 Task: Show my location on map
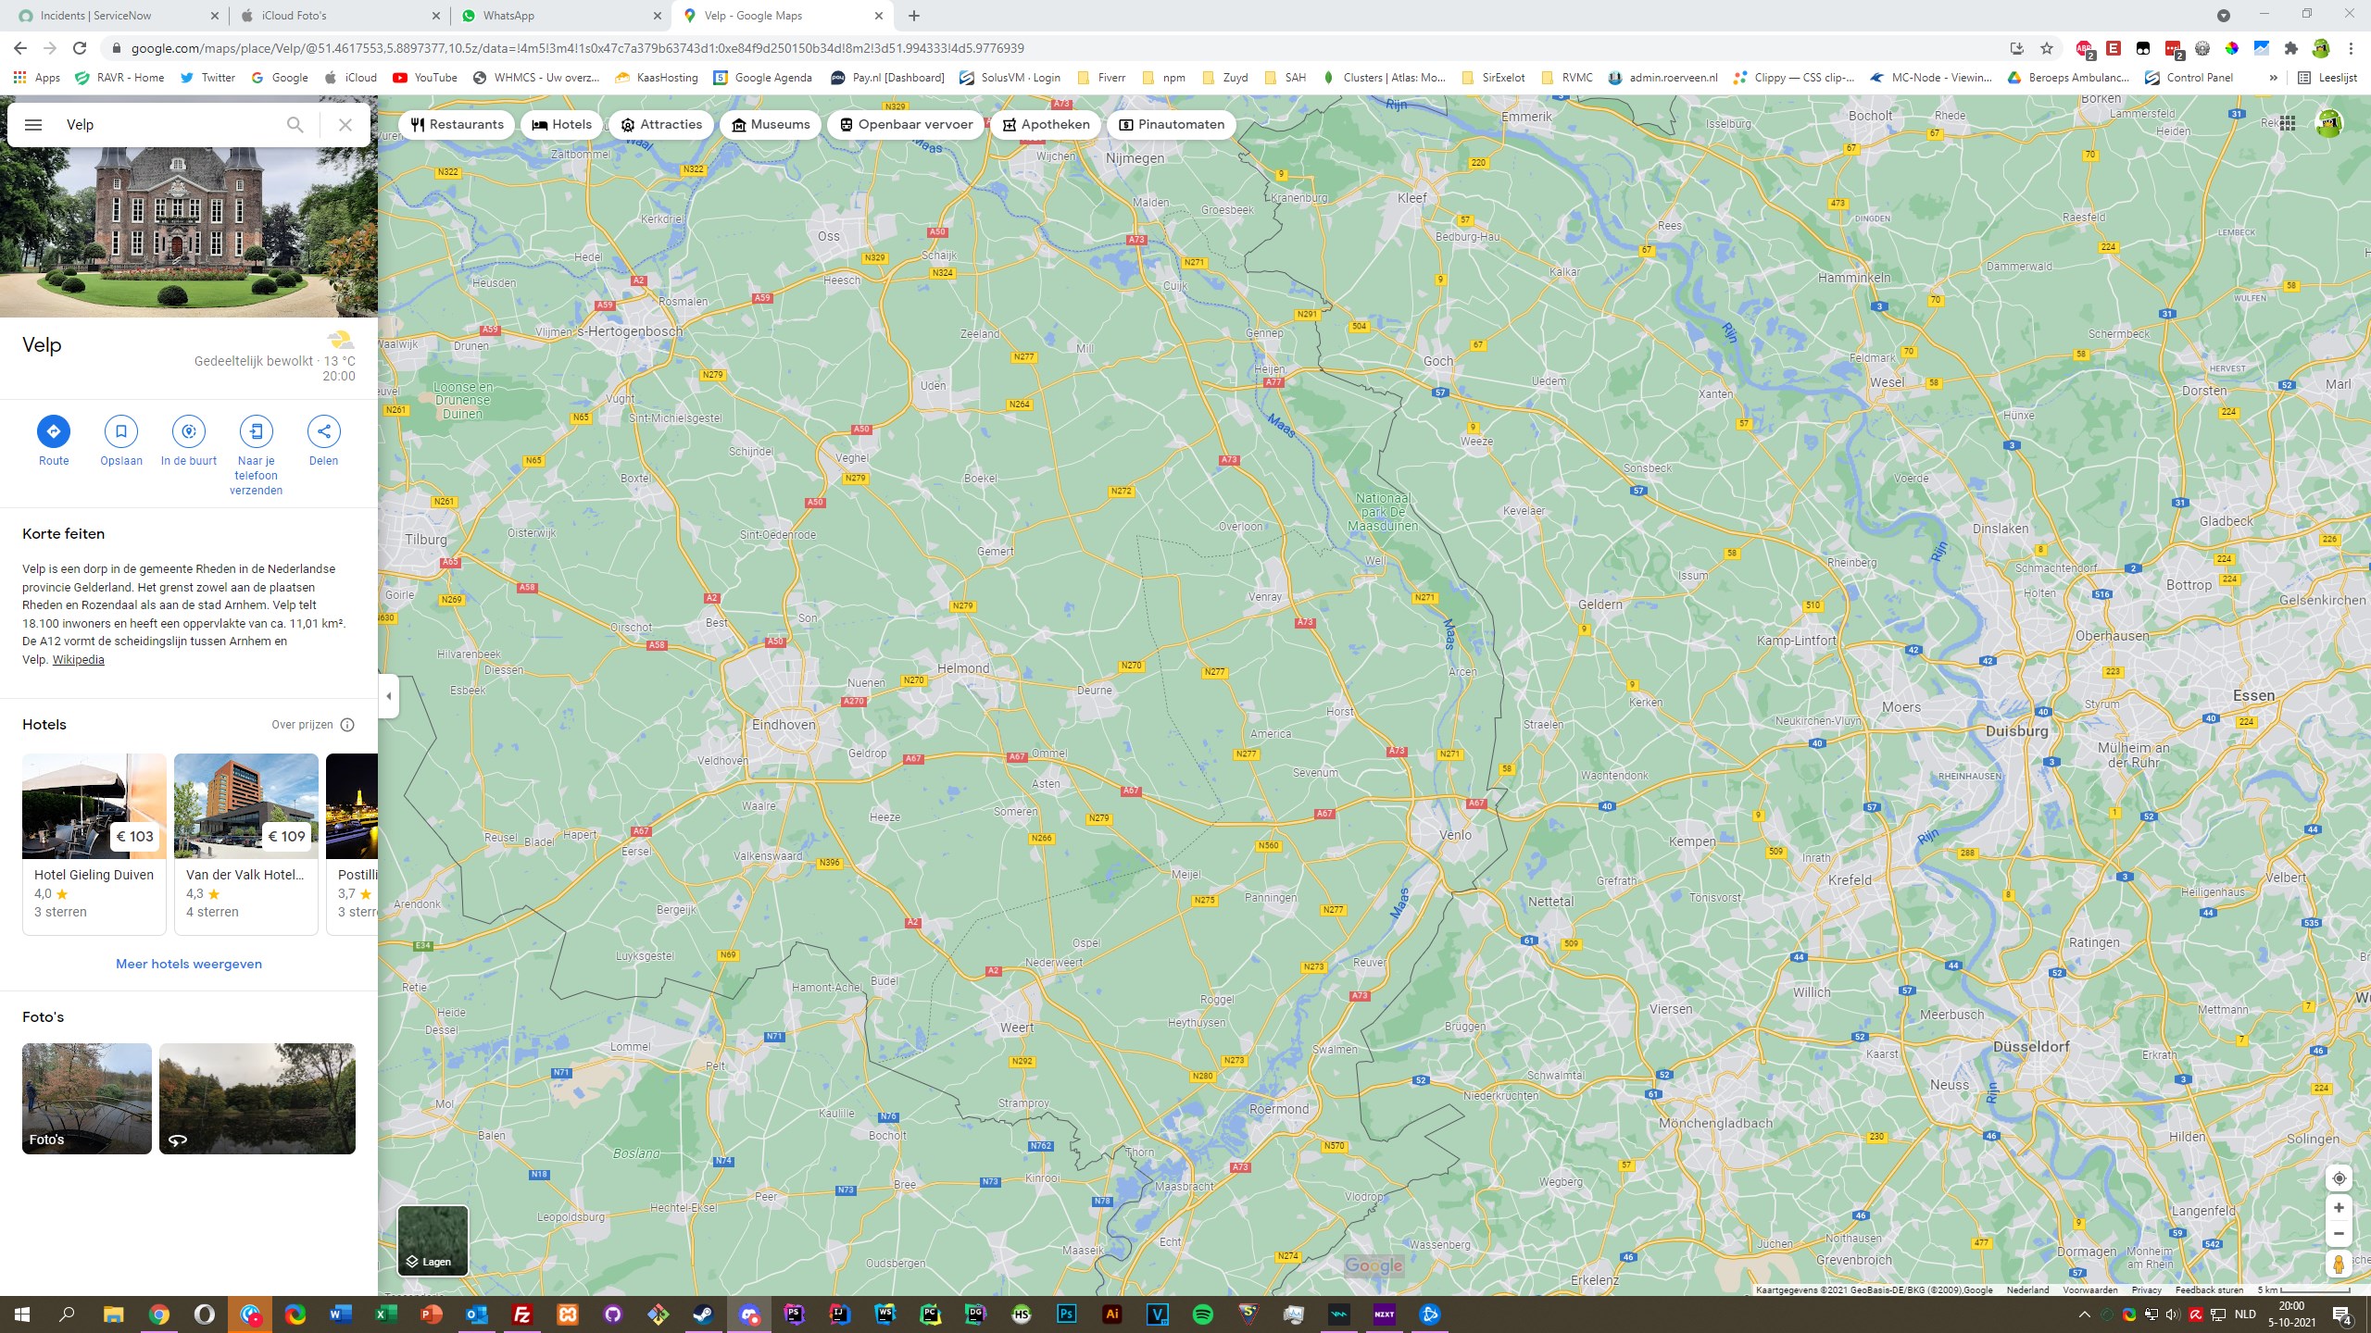tap(2339, 1178)
